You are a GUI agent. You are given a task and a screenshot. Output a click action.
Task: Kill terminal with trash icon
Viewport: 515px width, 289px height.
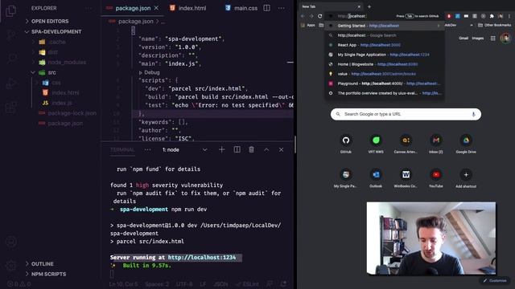click(251, 150)
